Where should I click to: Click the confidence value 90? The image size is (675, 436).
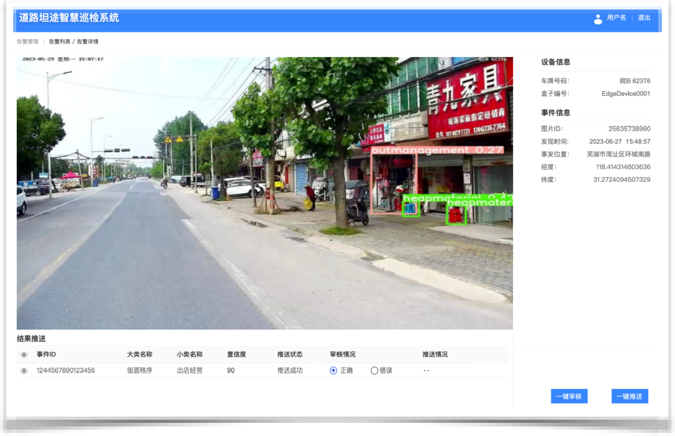[x=231, y=370]
